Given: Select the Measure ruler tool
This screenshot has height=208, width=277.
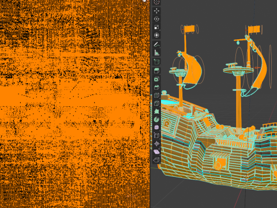Looking at the screenshot, I should pos(156,53).
